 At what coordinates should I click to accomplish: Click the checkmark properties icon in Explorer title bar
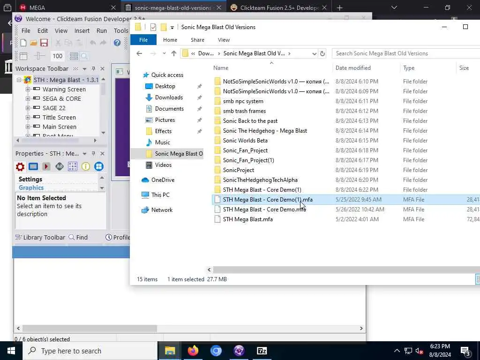153,27
